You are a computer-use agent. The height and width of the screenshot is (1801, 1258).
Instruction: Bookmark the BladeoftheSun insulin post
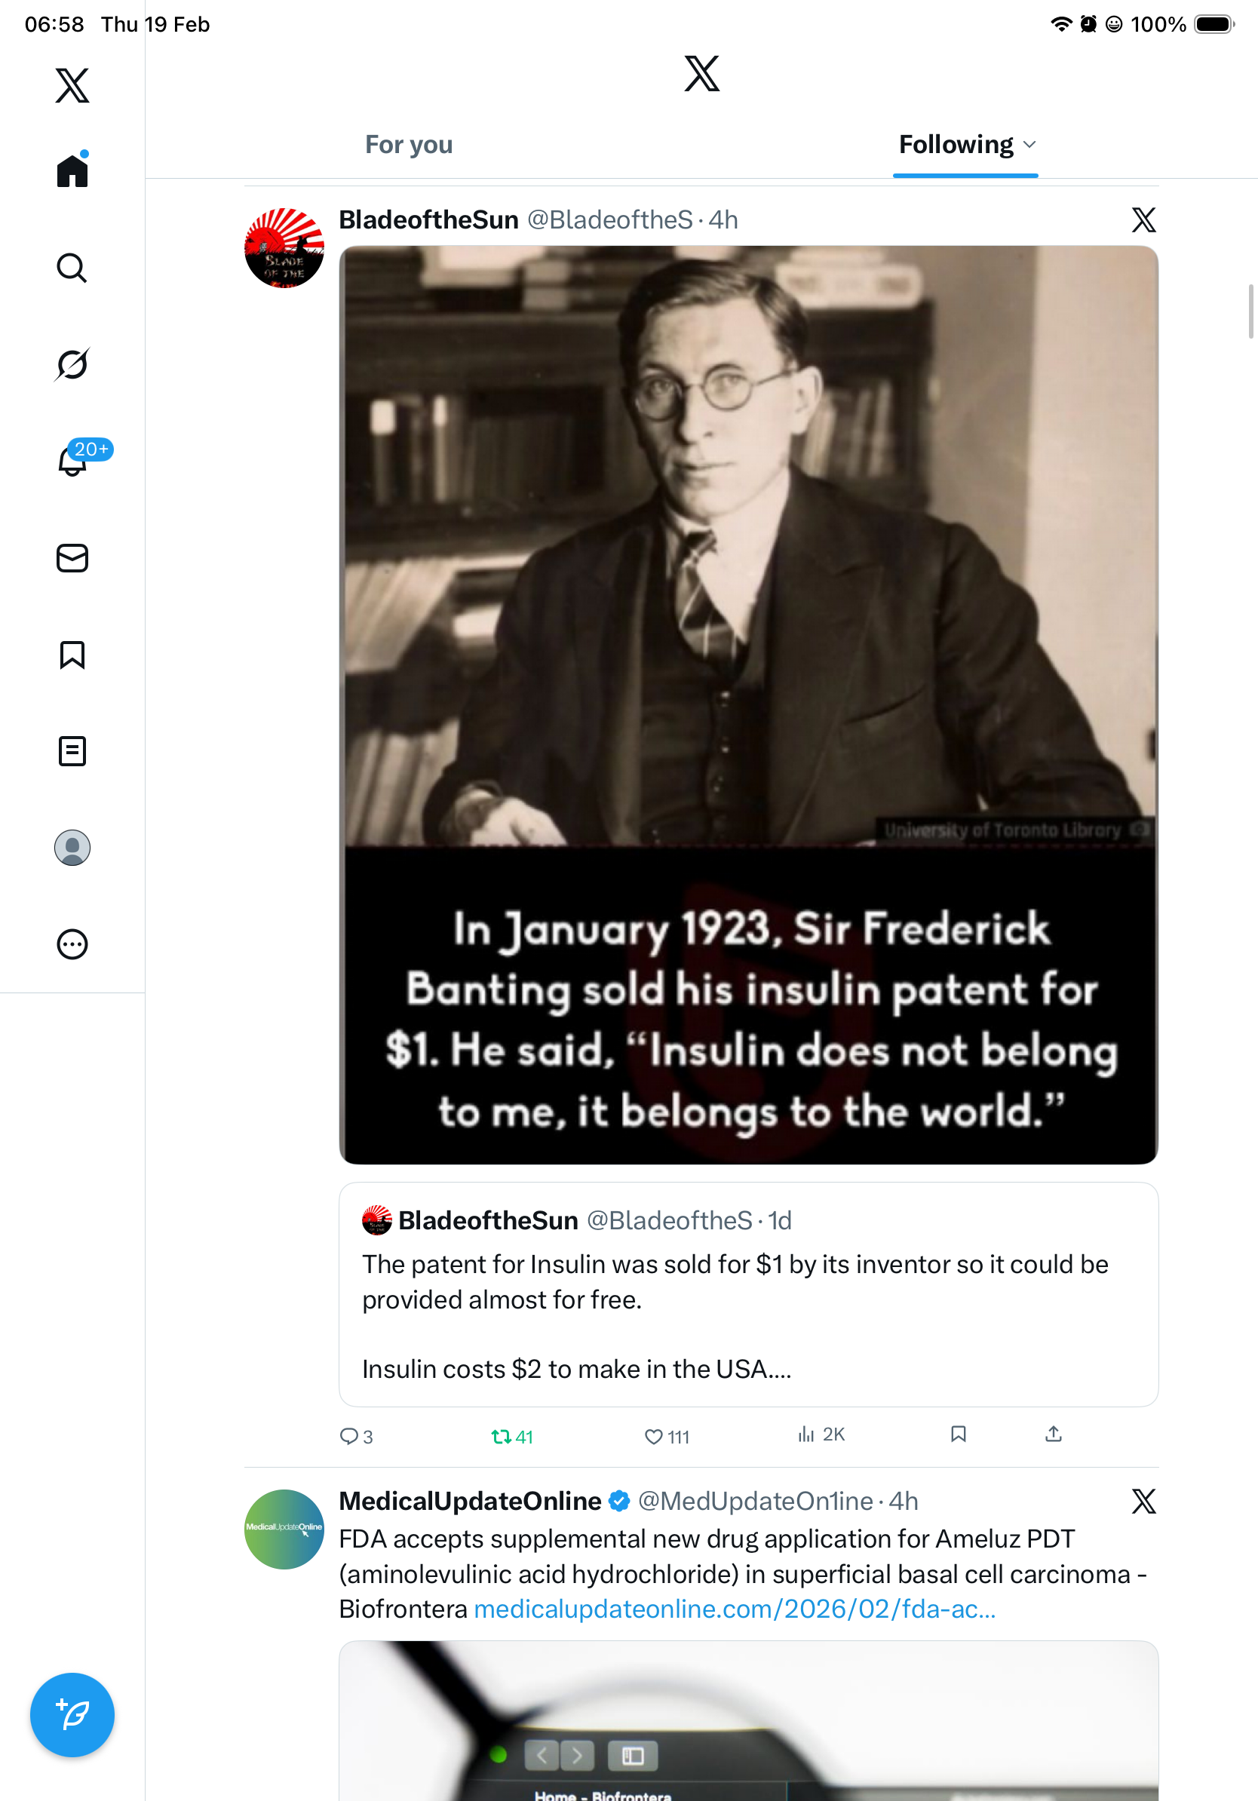(x=958, y=1434)
